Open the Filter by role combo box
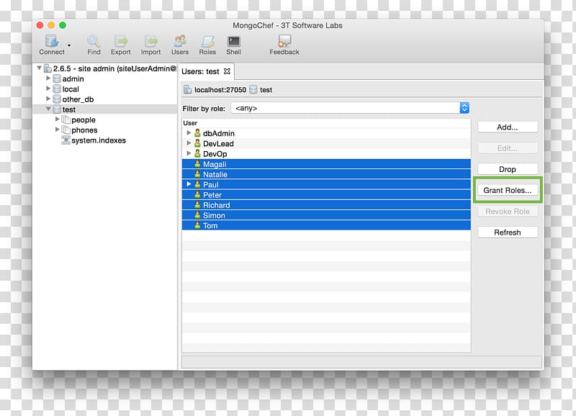 click(350, 108)
